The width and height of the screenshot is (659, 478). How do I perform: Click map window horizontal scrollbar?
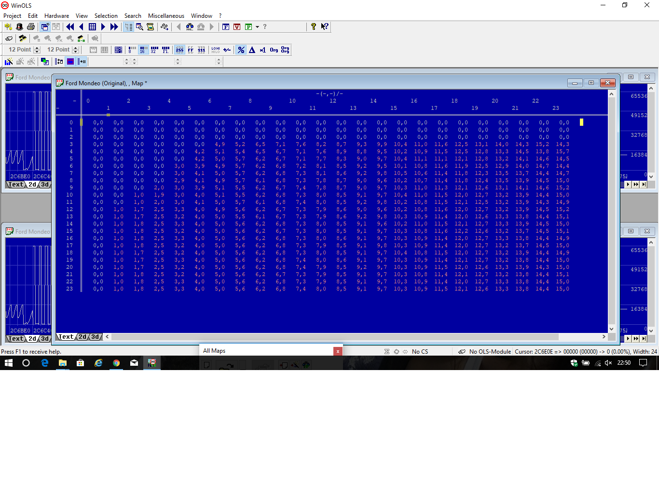point(335,337)
